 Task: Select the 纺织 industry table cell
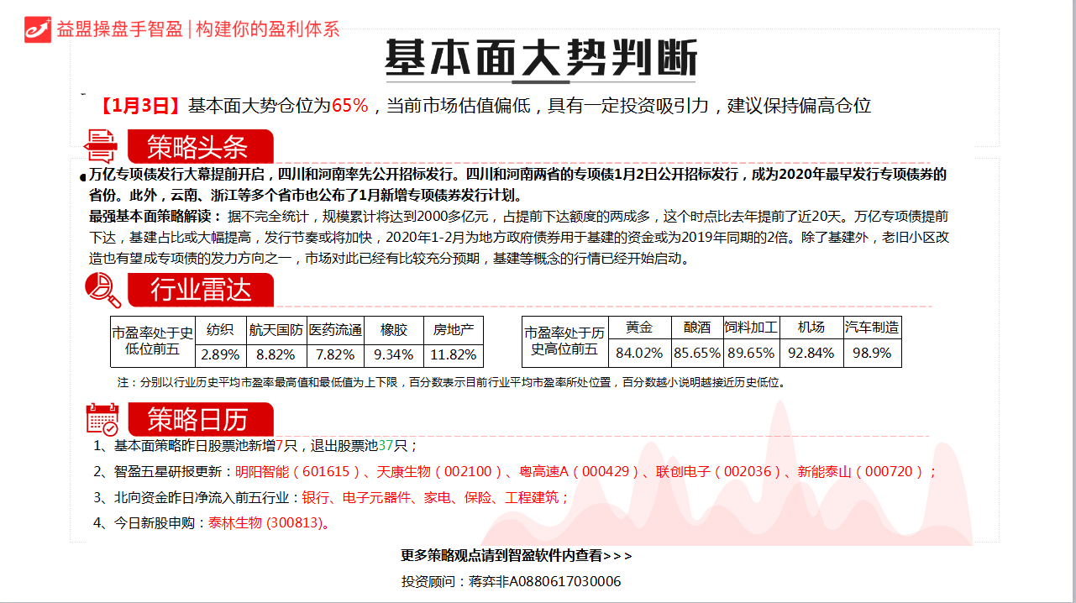[220, 329]
